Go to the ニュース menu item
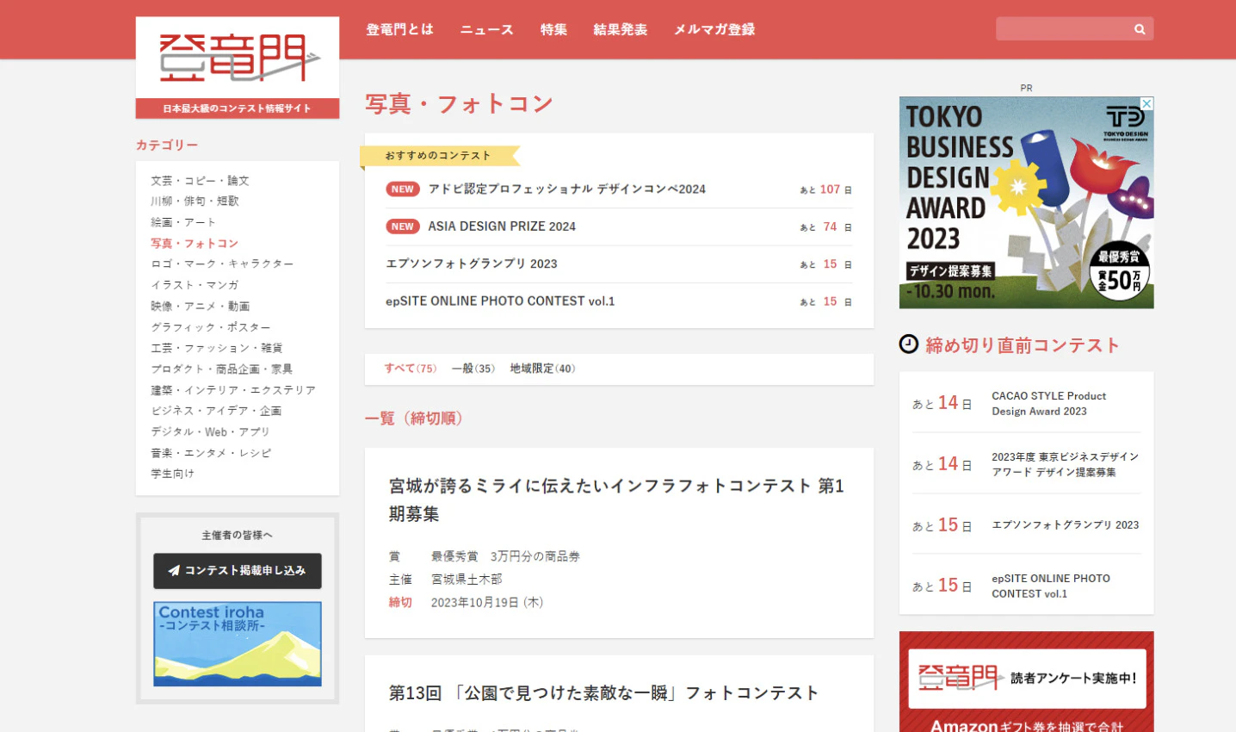 (x=486, y=29)
